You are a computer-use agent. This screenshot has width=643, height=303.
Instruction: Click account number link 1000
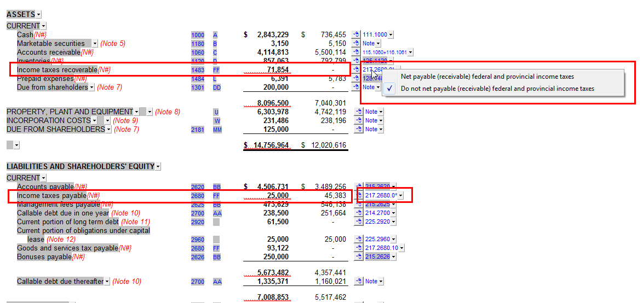point(198,35)
